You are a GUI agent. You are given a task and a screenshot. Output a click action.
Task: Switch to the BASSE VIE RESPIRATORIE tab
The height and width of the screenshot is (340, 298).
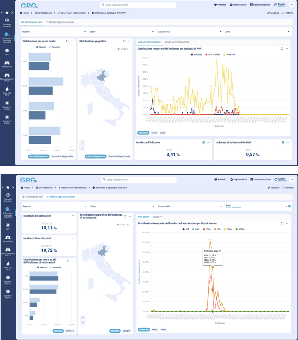click(x=177, y=42)
